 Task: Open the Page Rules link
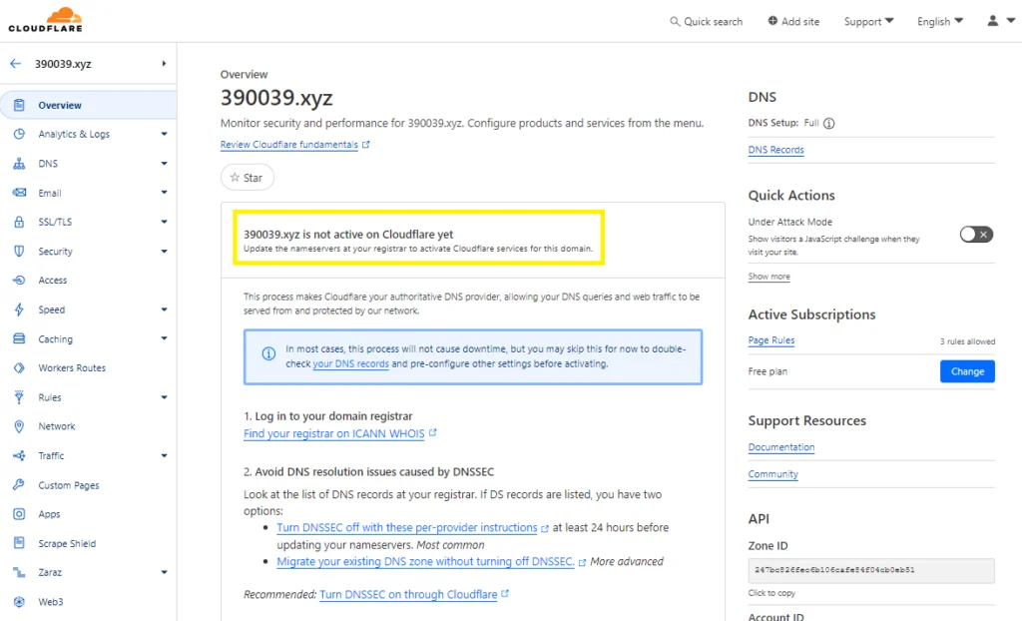click(x=771, y=340)
